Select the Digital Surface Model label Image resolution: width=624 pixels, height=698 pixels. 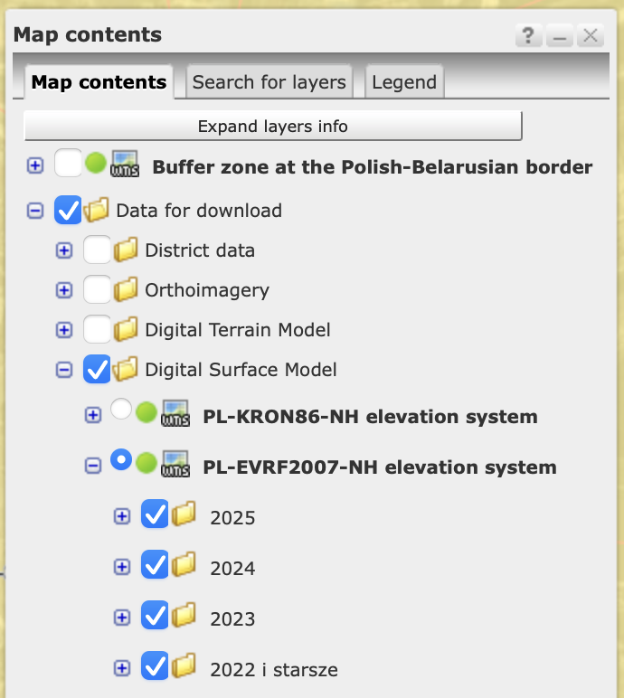point(241,370)
